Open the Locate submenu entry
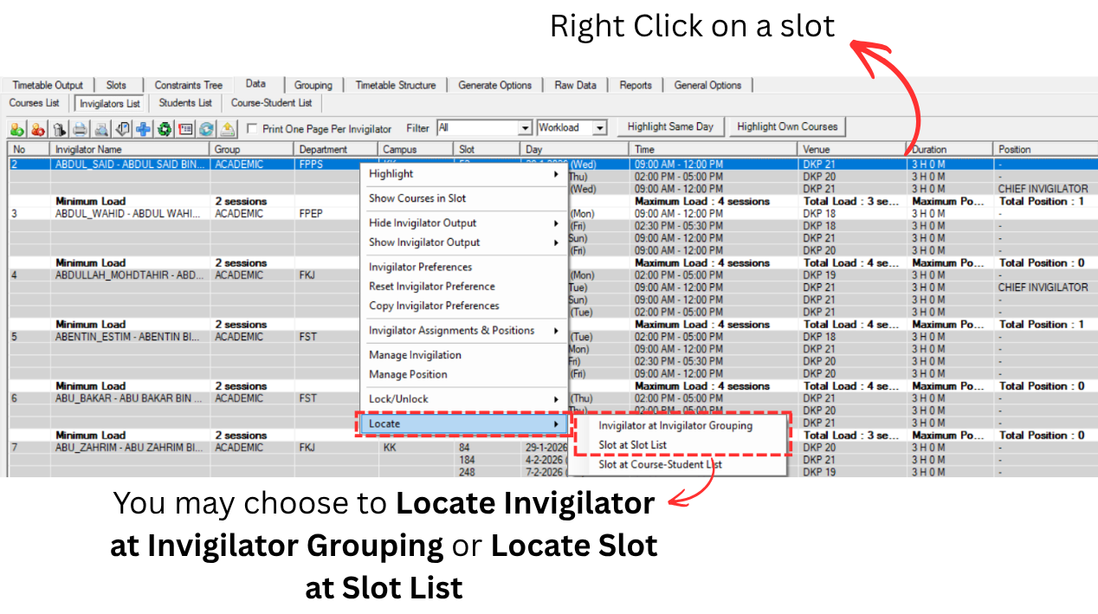The height and width of the screenshot is (614, 1098). coord(463,424)
